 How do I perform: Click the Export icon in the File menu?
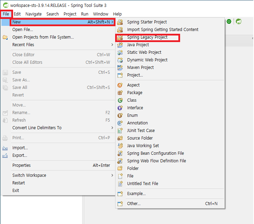point(5,156)
